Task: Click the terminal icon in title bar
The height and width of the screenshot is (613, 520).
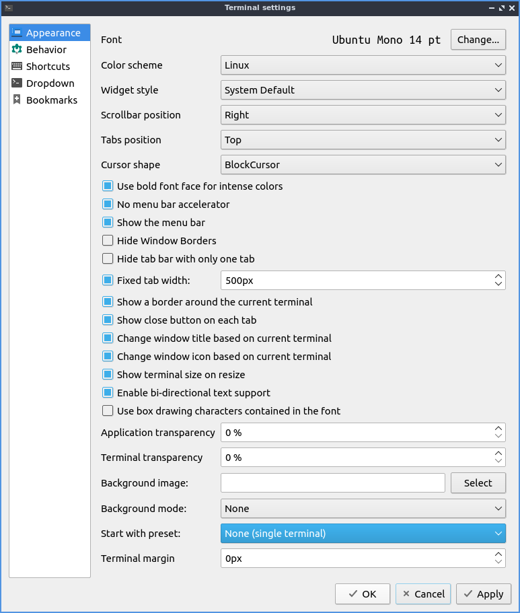Action: coord(8,8)
